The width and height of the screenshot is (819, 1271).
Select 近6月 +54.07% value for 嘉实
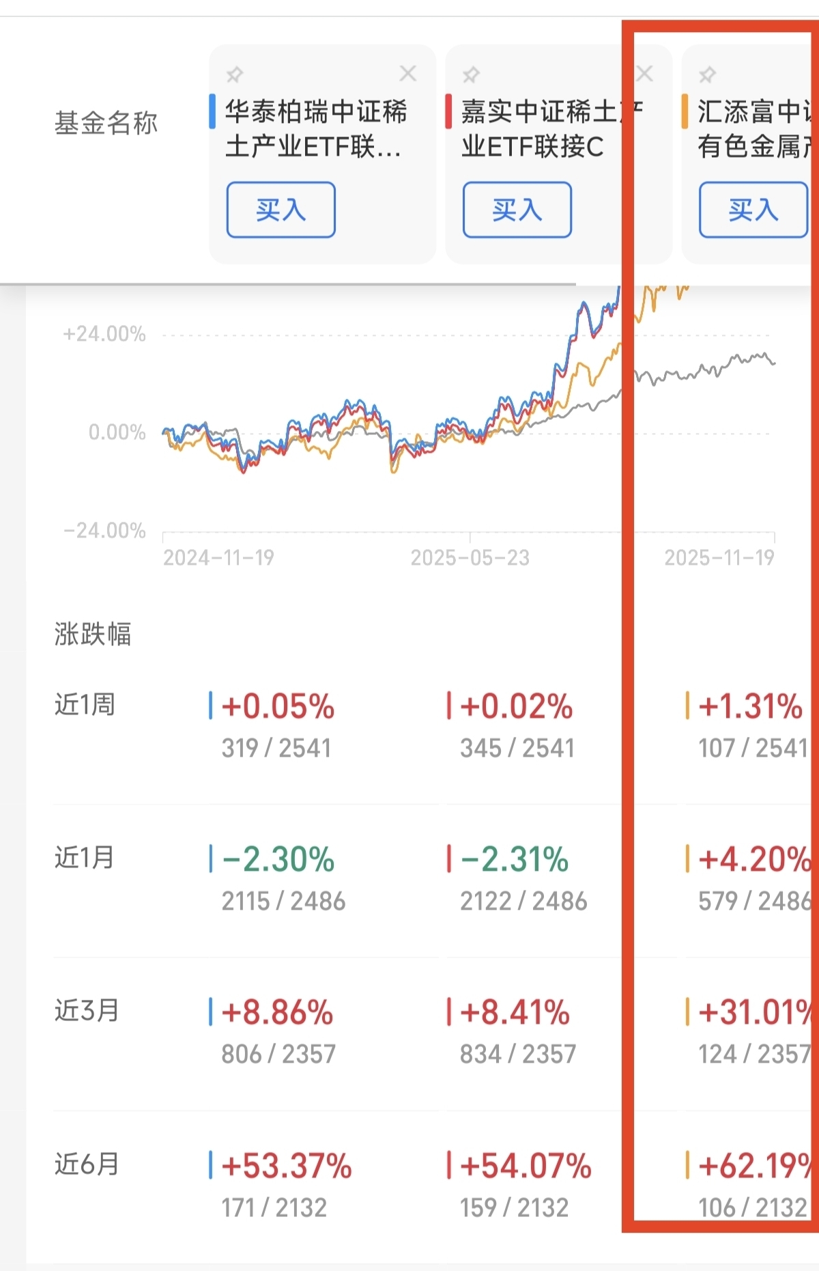[526, 1166]
